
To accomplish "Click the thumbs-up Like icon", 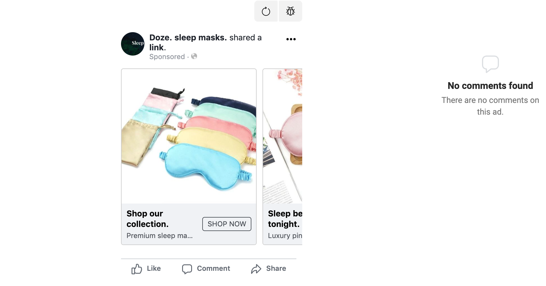I will point(136,268).
